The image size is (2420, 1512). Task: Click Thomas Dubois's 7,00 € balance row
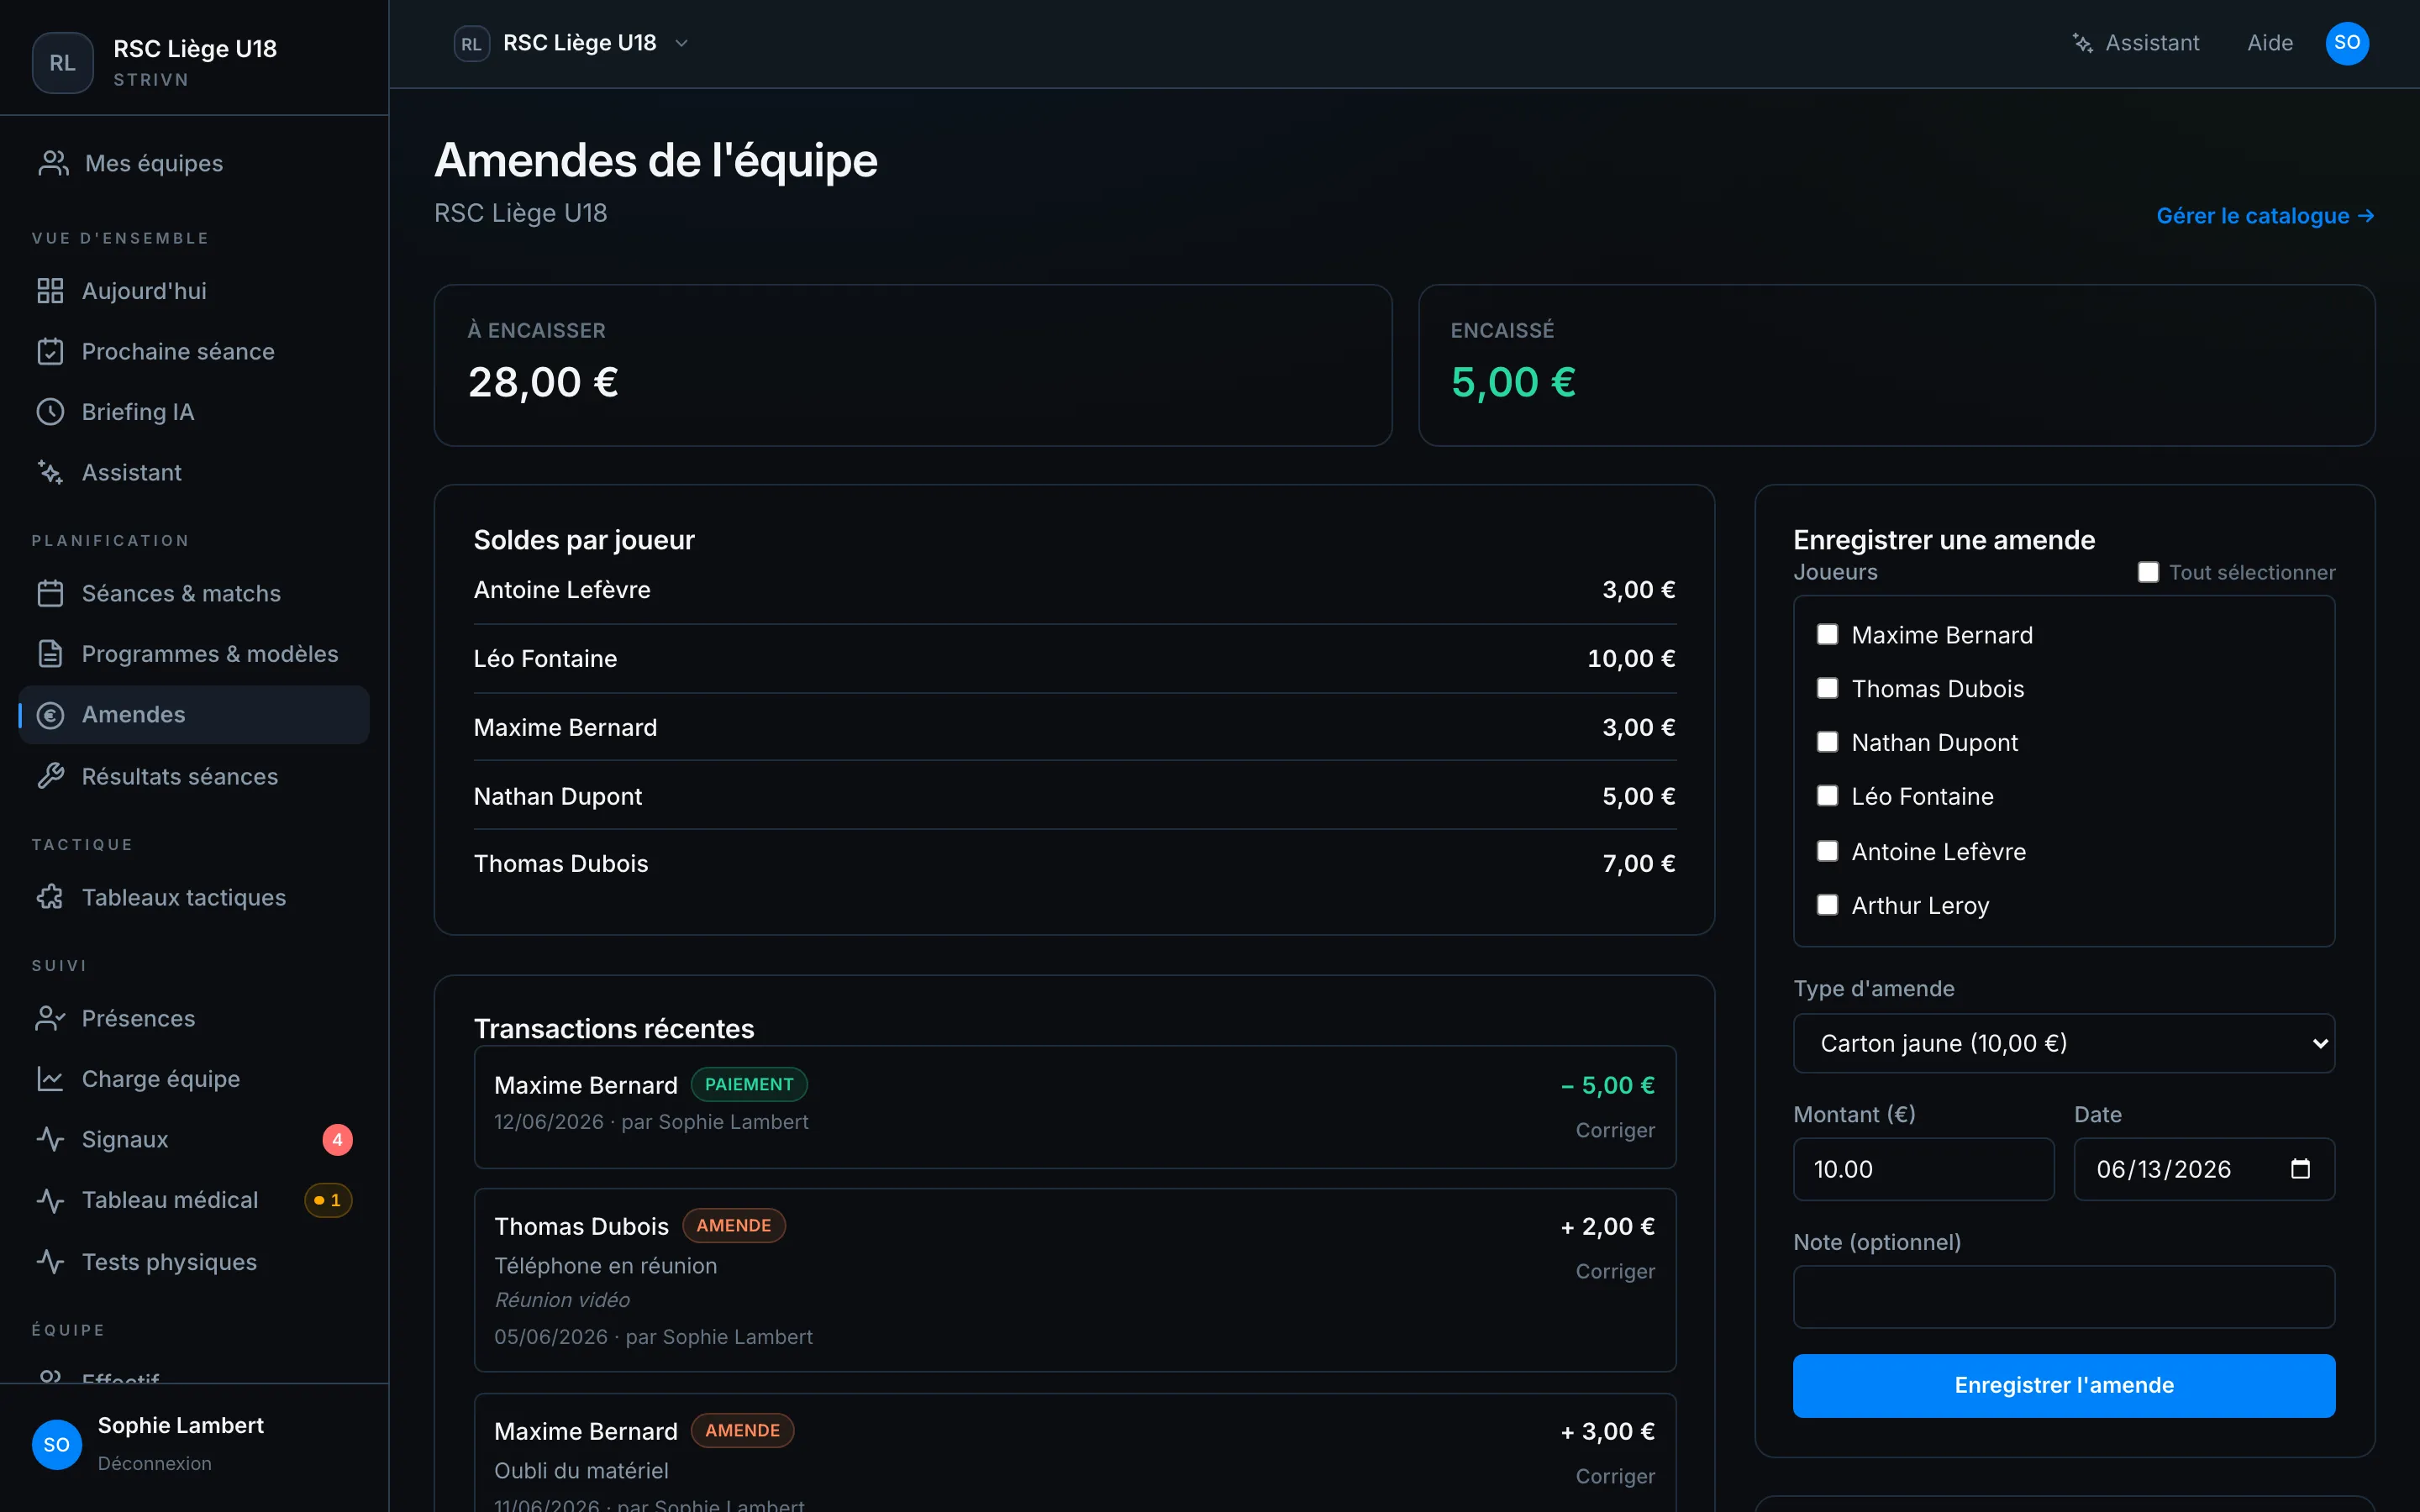click(1075, 864)
